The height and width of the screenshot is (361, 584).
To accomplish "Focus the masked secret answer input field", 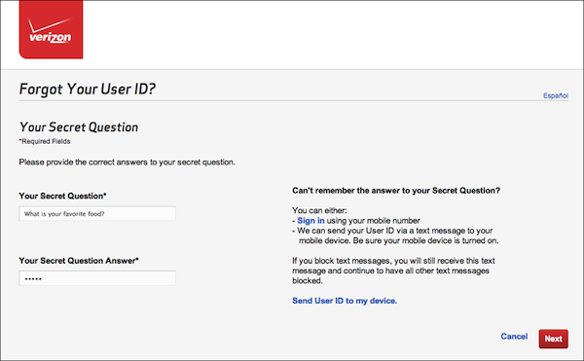I will point(97,278).
